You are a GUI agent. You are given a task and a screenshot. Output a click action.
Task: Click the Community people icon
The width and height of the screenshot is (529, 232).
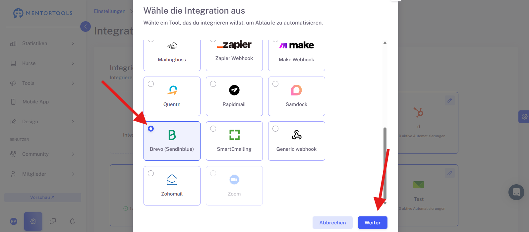point(13,154)
